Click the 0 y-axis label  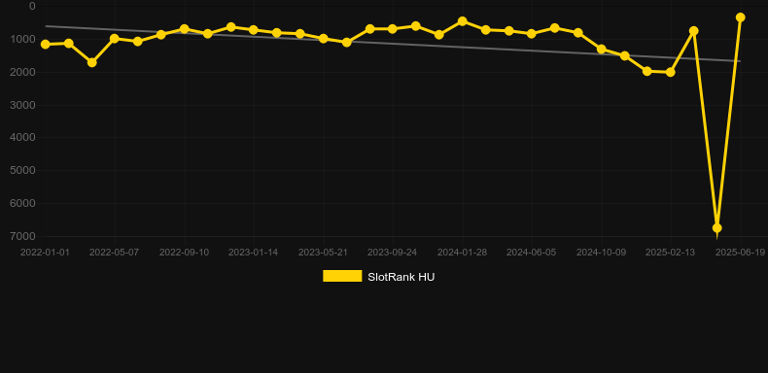pyautogui.click(x=32, y=7)
